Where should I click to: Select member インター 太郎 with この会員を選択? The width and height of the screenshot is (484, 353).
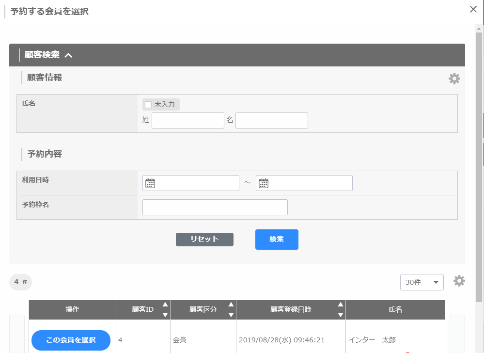pos(71,340)
